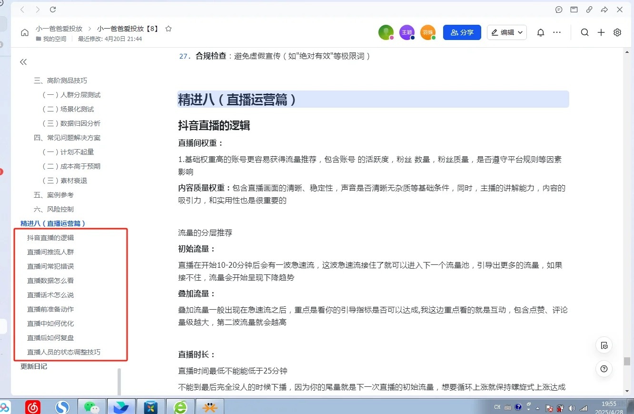This screenshot has width=634, height=414.
Task: Jump to 抖音直播的逻辑 in outline
Action: (50, 238)
